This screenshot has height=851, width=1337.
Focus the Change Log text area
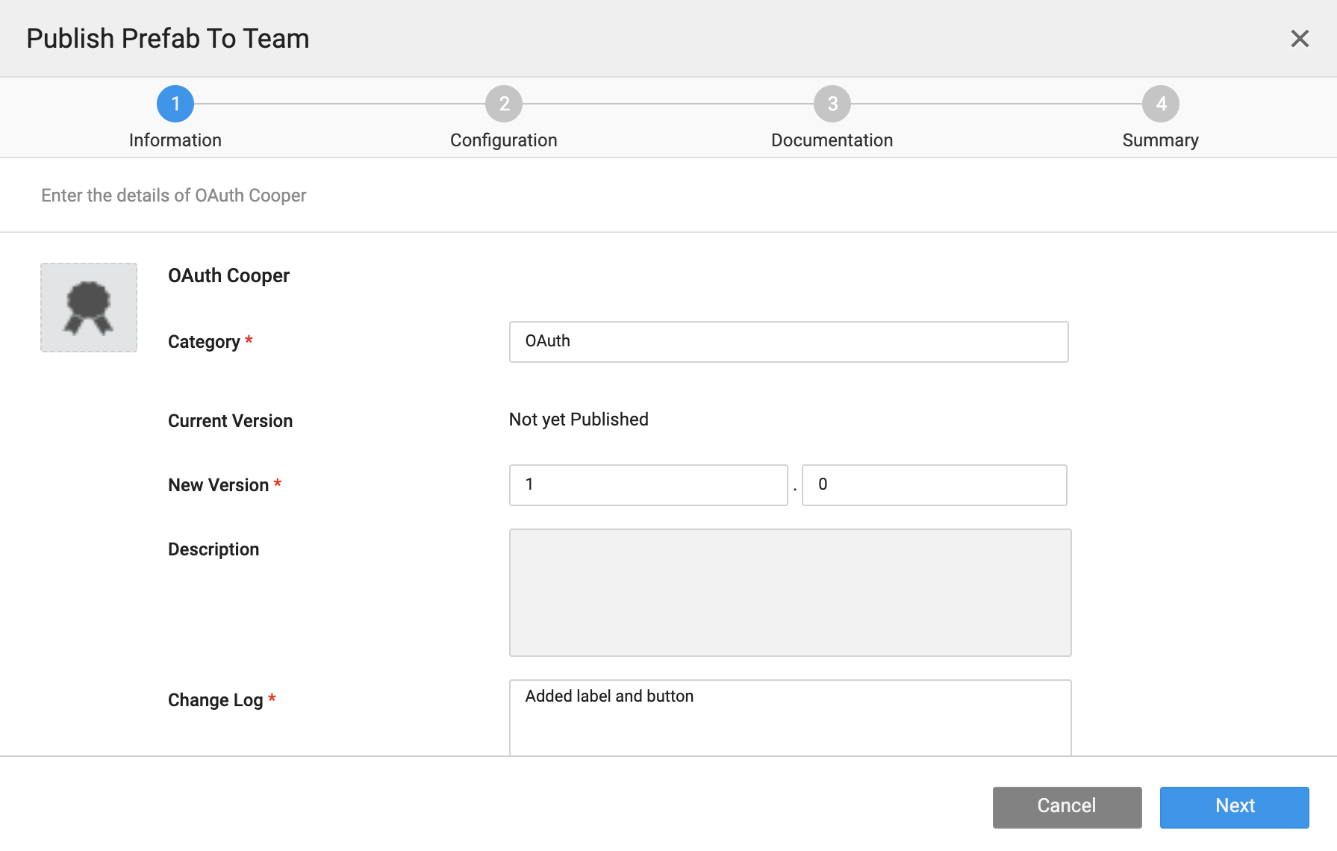click(x=790, y=717)
